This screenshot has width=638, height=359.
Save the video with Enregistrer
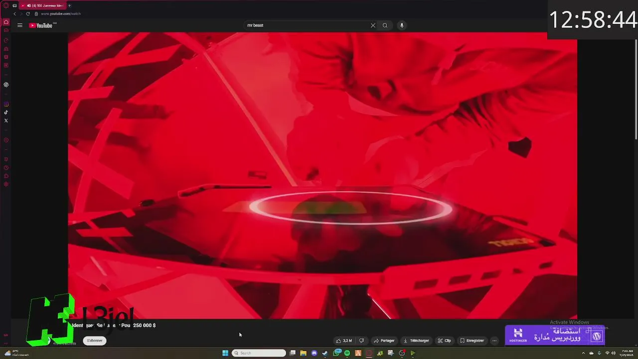tap(472, 341)
